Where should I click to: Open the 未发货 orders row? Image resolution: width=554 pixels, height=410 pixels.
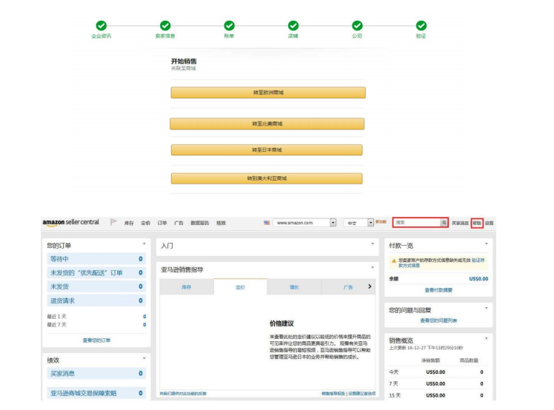(96, 286)
